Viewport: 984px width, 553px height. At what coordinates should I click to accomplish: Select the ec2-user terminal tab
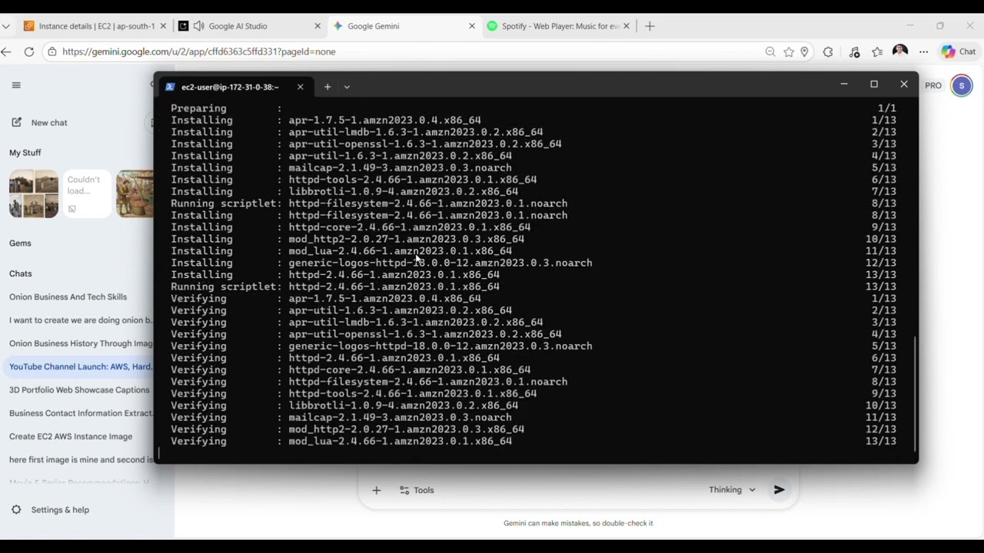(234, 87)
